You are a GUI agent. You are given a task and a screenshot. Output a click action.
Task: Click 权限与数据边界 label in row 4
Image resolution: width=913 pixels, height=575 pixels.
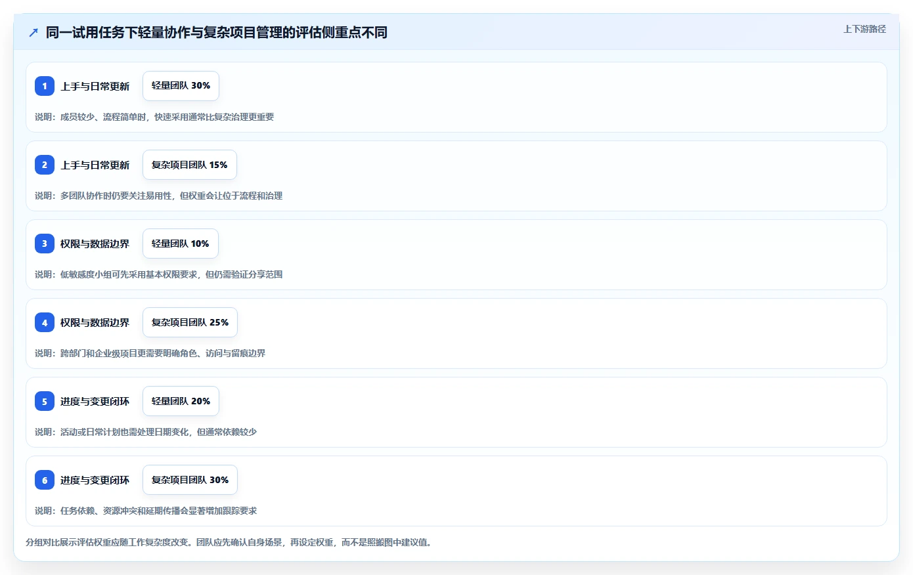pos(95,322)
